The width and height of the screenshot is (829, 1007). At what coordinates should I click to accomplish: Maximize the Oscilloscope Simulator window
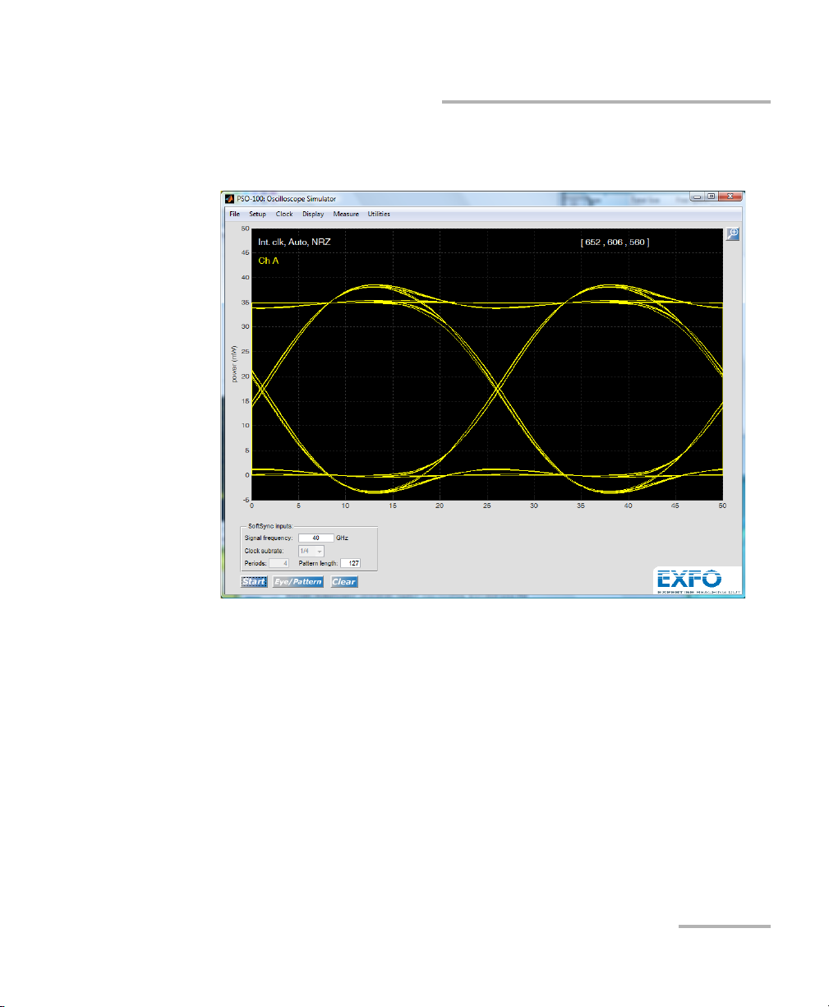click(x=712, y=197)
